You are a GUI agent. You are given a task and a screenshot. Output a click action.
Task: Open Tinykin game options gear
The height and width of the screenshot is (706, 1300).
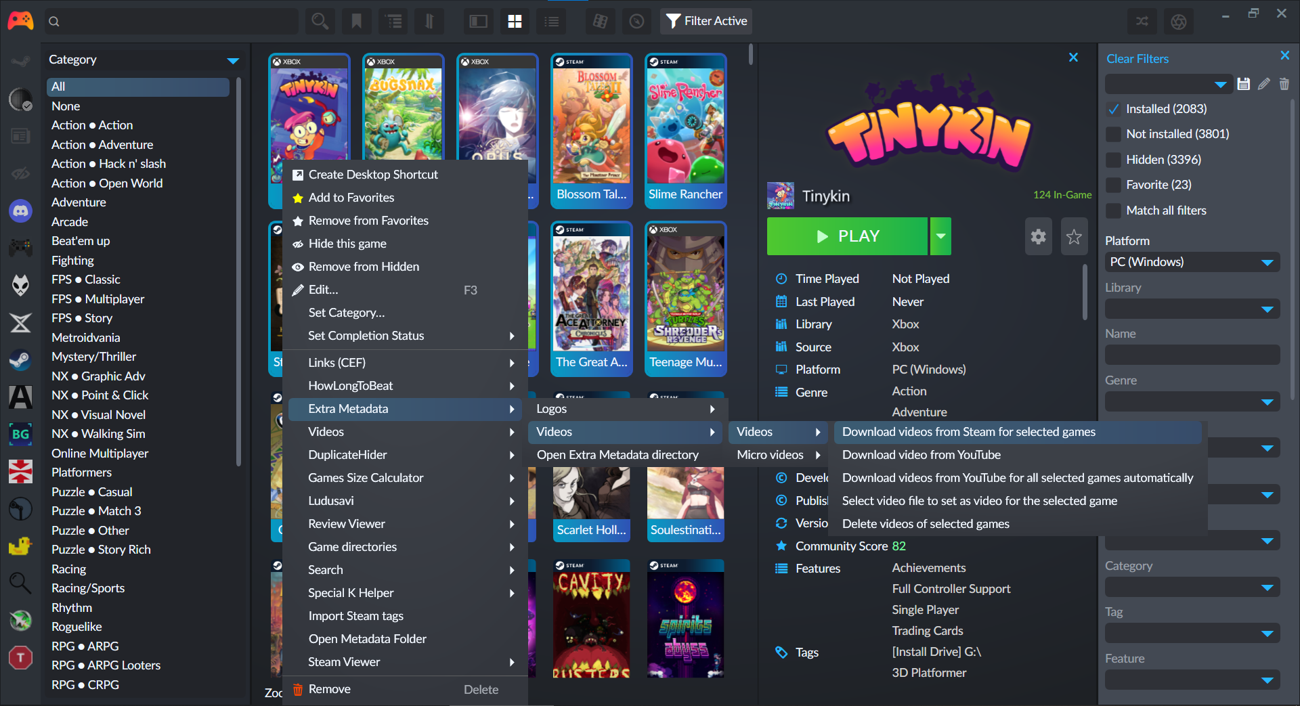click(1038, 236)
